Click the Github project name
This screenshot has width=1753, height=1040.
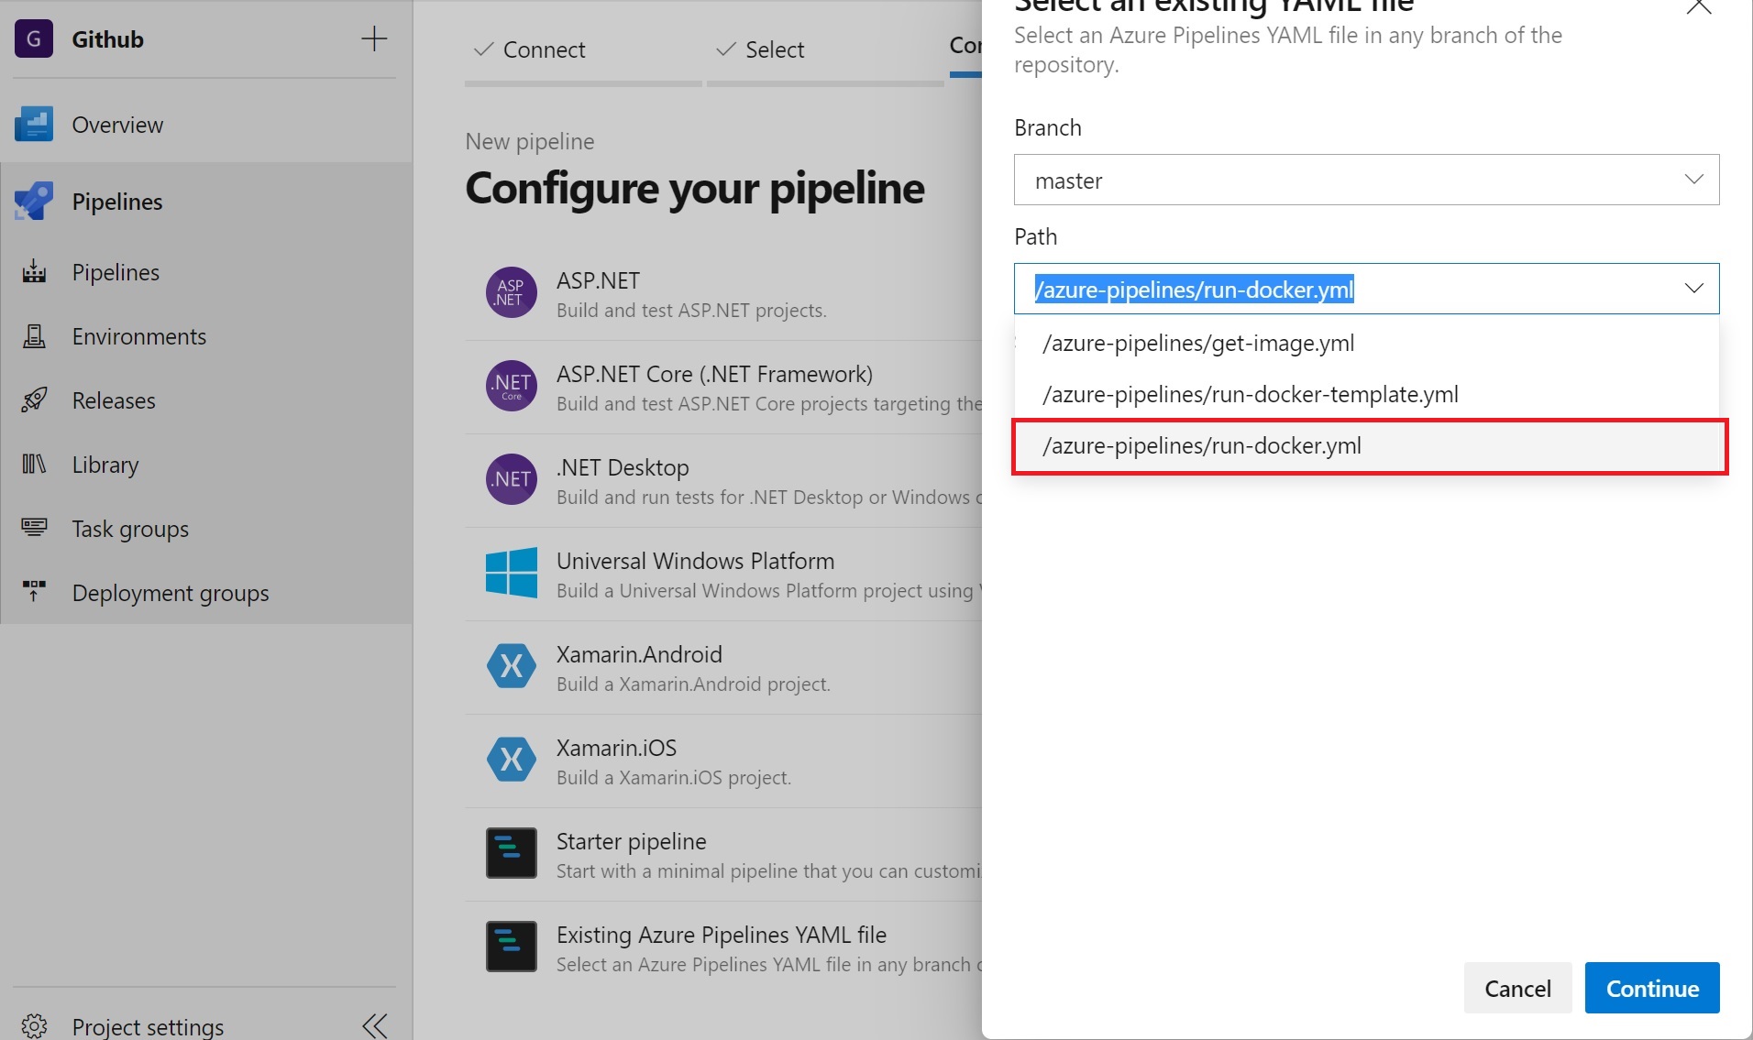(107, 39)
